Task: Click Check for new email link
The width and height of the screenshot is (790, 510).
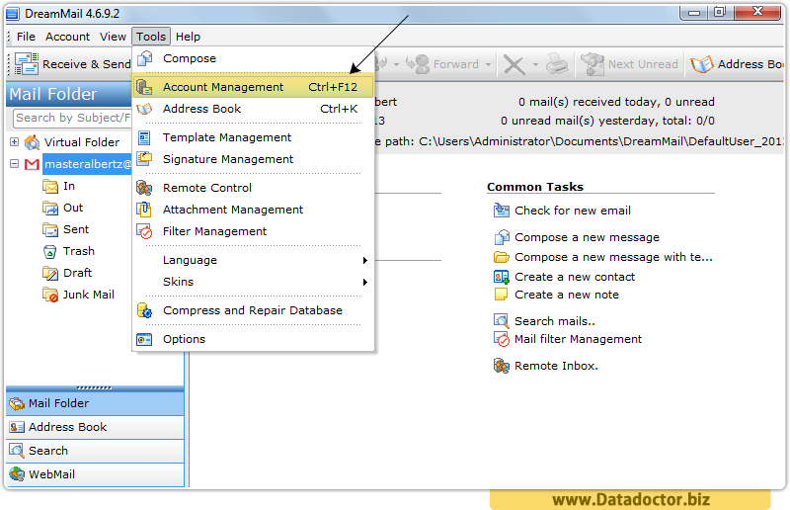Action: [x=573, y=211]
